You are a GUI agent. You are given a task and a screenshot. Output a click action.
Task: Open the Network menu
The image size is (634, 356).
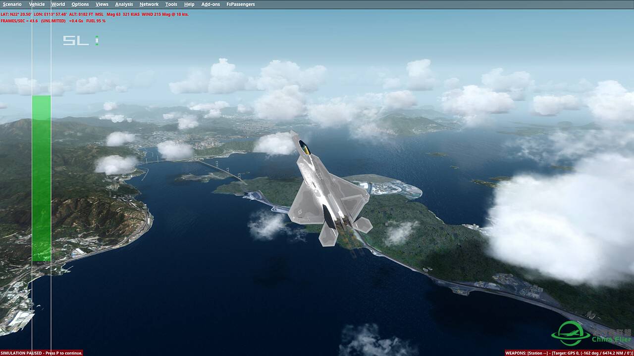tap(149, 4)
